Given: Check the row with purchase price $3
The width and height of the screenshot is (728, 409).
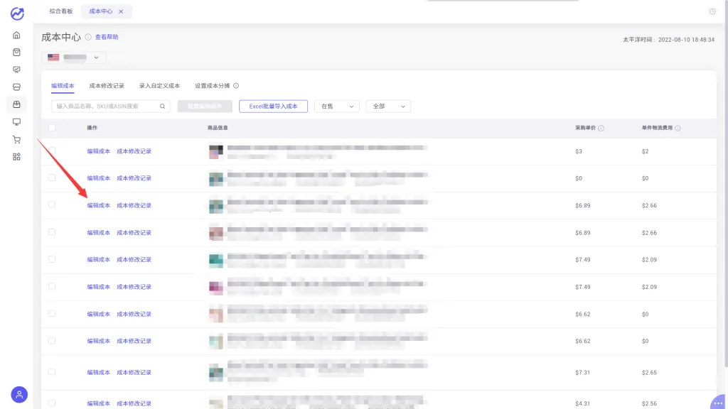Looking at the screenshot, I should pos(52,151).
